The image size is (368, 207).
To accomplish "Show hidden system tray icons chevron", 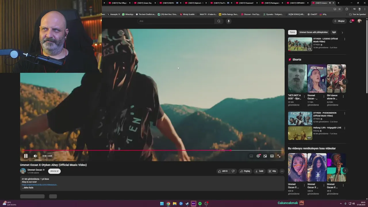I will 341,204.
